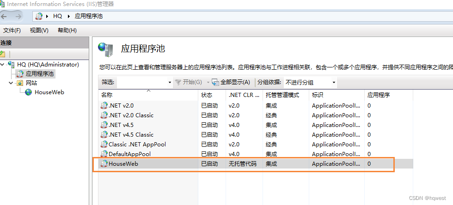Click the 网站 folder icon in tree
The height and width of the screenshot is (205, 453).
coord(20,83)
